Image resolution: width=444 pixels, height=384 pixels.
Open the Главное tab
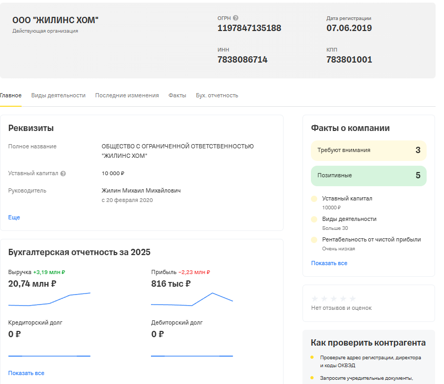tap(11, 95)
